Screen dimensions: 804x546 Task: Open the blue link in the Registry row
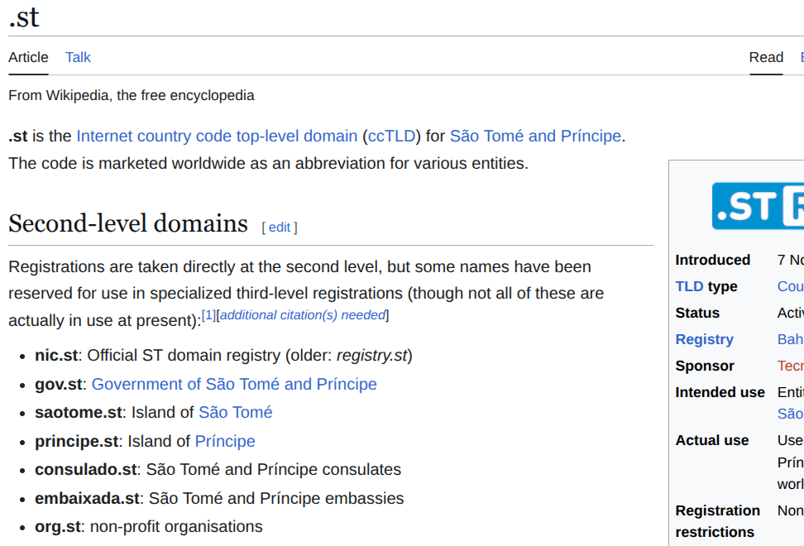point(790,339)
